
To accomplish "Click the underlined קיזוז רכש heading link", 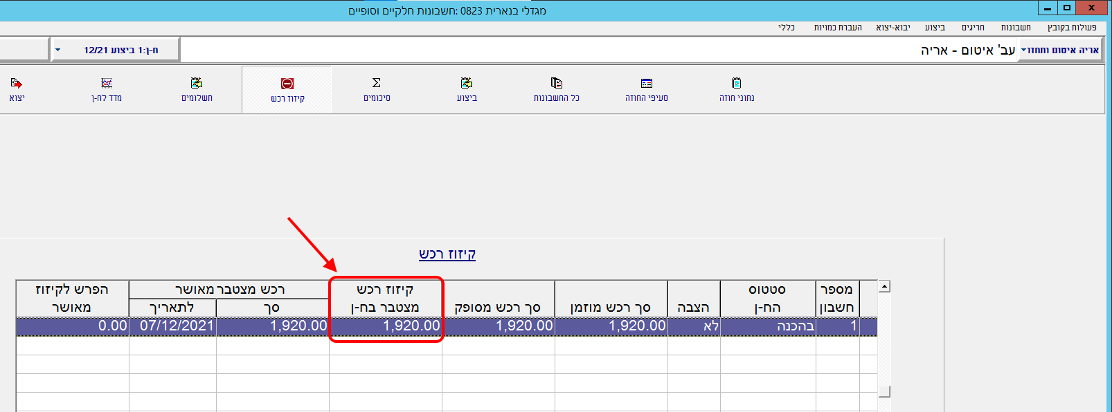I will point(447,254).
